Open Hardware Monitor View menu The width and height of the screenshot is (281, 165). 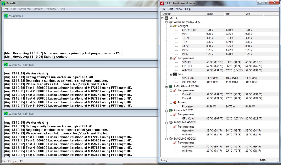tap(179, 9)
